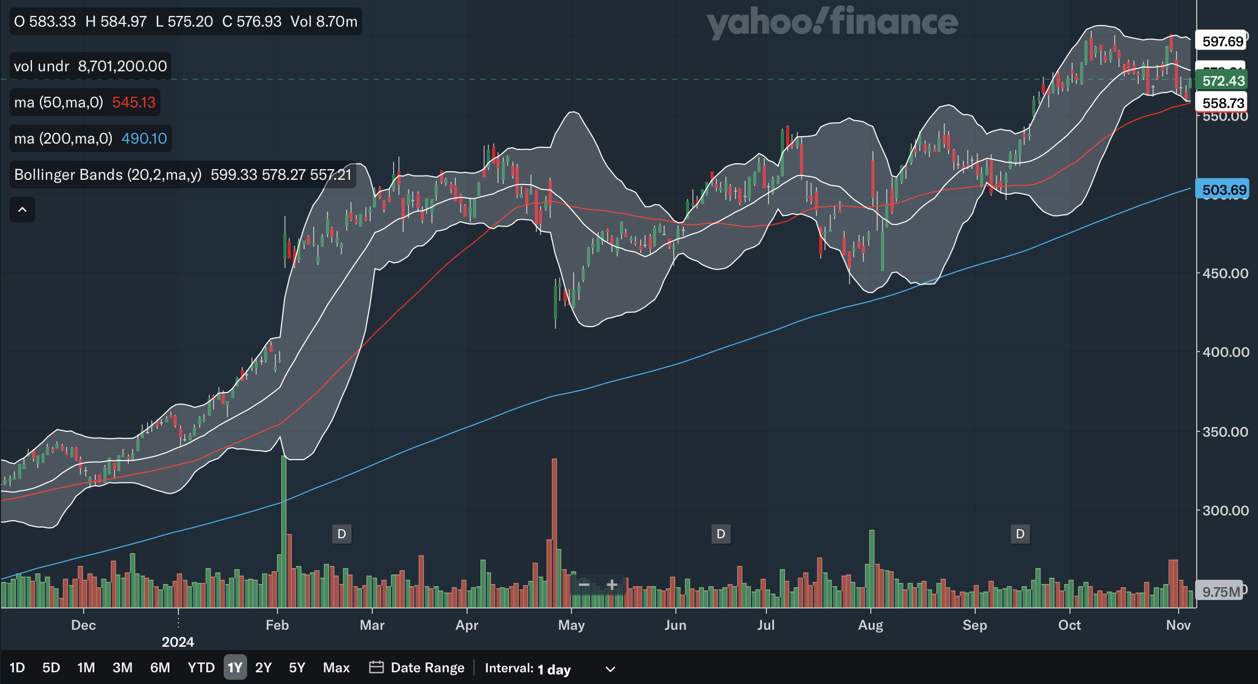Switch chart to YTD range
This screenshot has height=684, width=1258.
201,668
